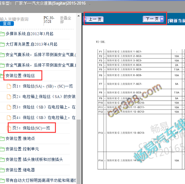
Task: Open 页4: 保险丝(SB)在电控箱上
Action: point(44,117)
